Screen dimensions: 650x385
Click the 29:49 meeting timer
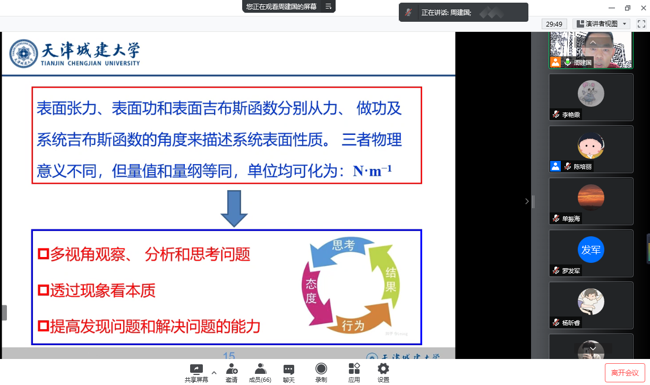click(554, 24)
